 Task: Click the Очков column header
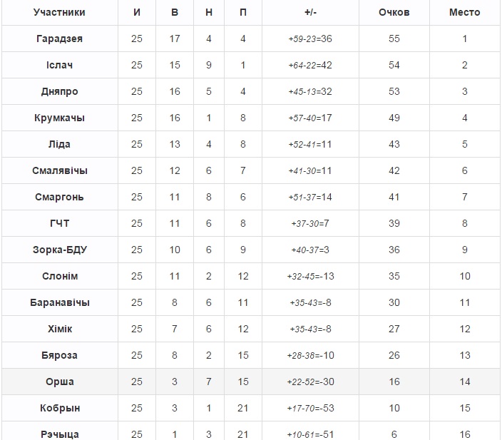click(394, 12)
